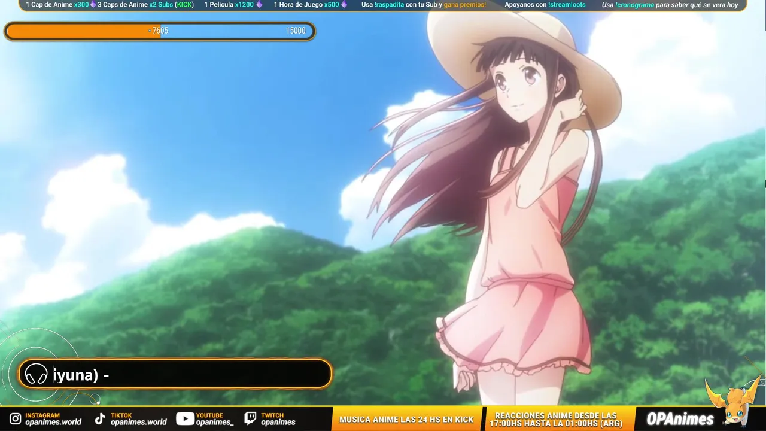
Task: Click YouTube handle opanimes_
Action: 215,422
